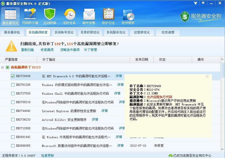Select the KB2744842 Internet Explorer patch checkbox
Screen dimensions: 225x158
(x=12, y=111)
